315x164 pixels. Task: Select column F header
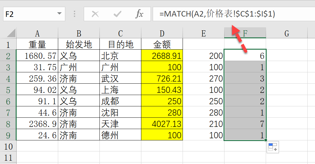click(x=245, y=33)
